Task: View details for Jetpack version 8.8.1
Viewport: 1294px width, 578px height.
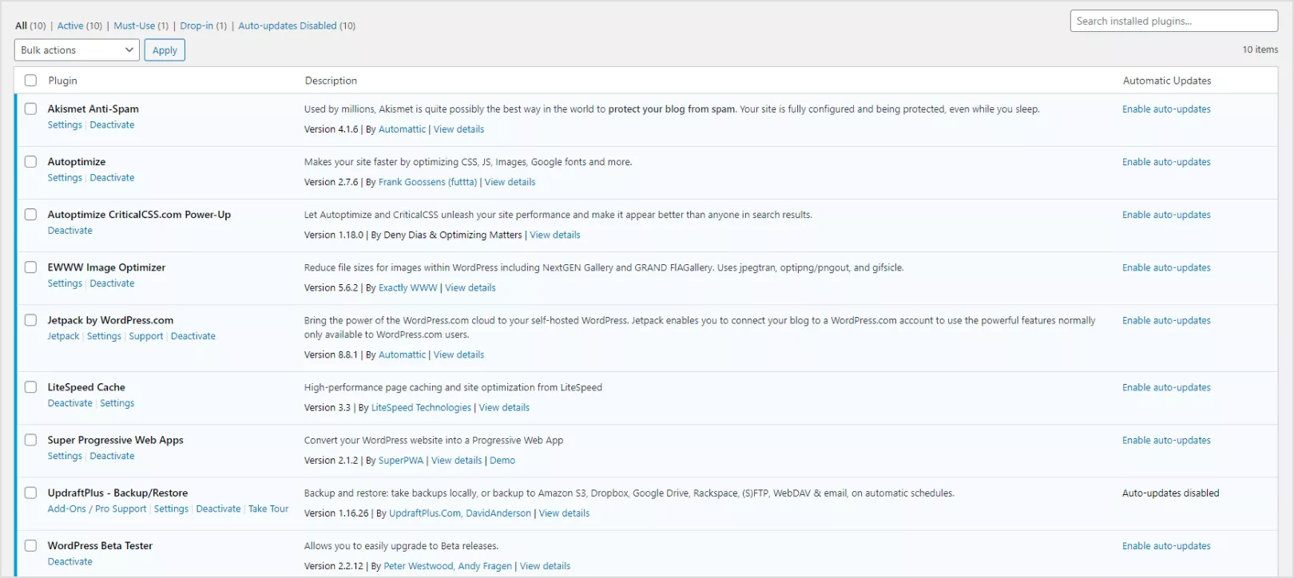Action: pos(458,354)
